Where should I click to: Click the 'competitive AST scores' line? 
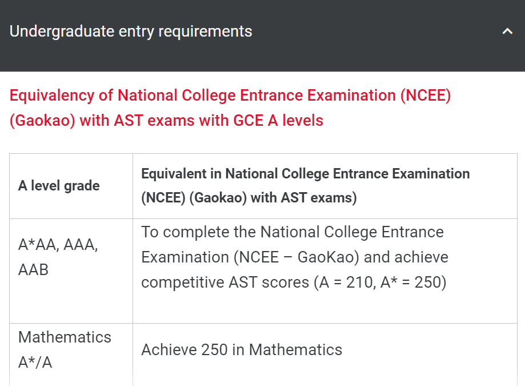[225, 282]
